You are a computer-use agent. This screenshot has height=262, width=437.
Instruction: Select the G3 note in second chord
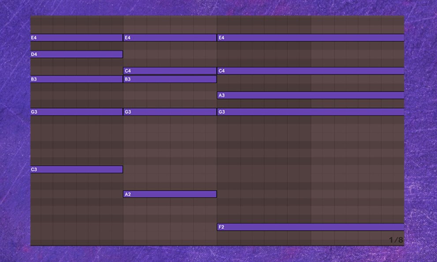[x=170, y=112]
